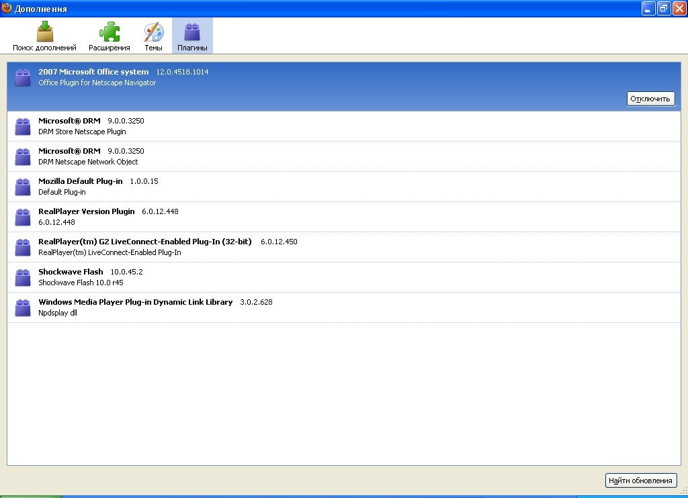Viewport: 688px width, 498px height.
Task: Restore down the Дополнения window
Action: coord(664,8)
